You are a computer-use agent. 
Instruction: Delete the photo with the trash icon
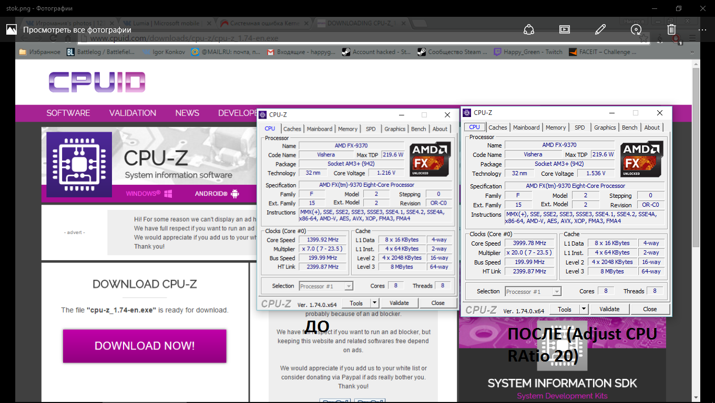tap(671, 29)
